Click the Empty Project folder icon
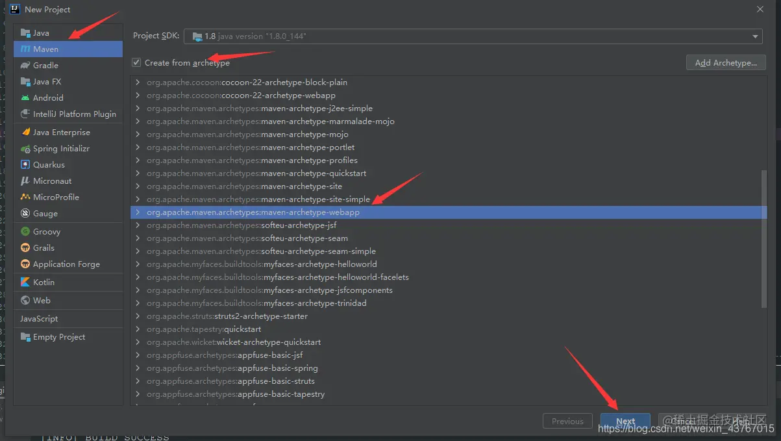 coord(25,337)
